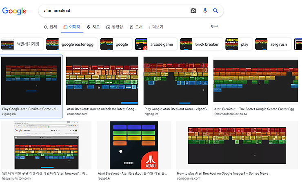Open the happyryu.tistory.com image thumbnail
This screenshot has width=302, height=182.
click(x=46, y=145)
